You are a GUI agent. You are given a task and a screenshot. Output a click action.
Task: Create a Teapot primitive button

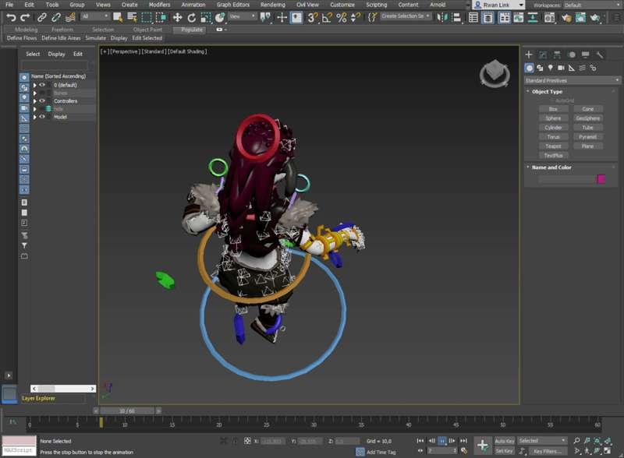point(553,146)
